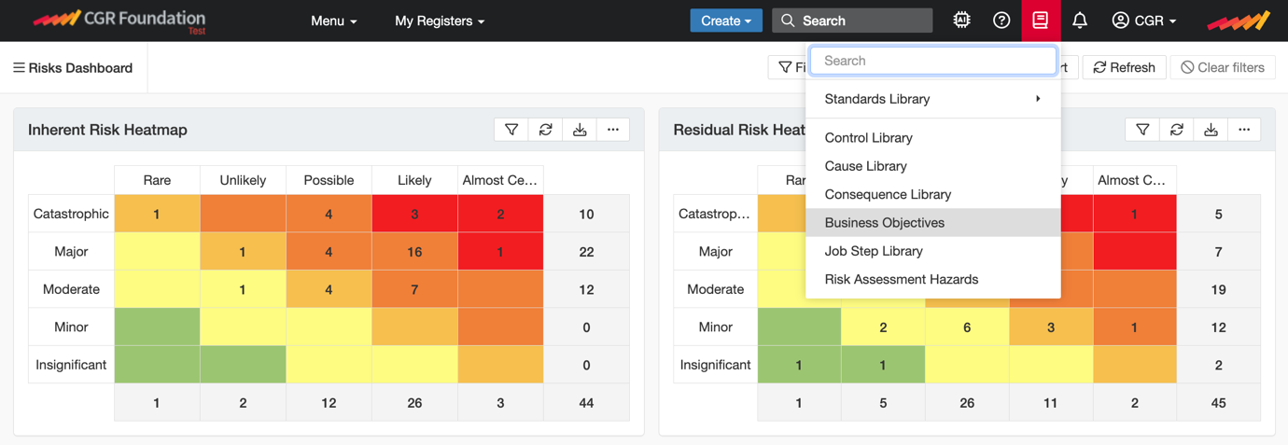
Task: Click inherent heatmap 'Possible' column header
Action: 329,180
